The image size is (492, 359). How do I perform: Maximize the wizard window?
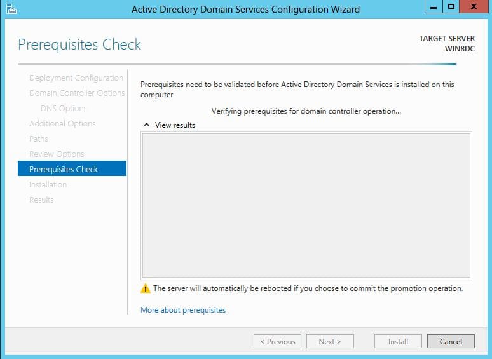click(x=451, y=6)
